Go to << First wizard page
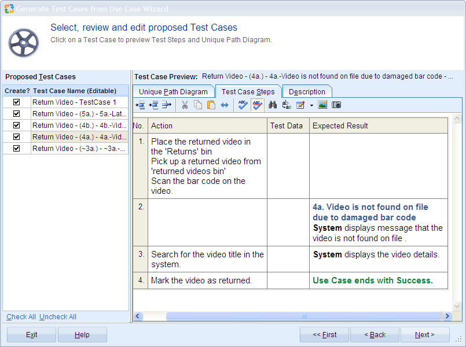The height and width of the screenshot is (347, 466). (325, 334)
